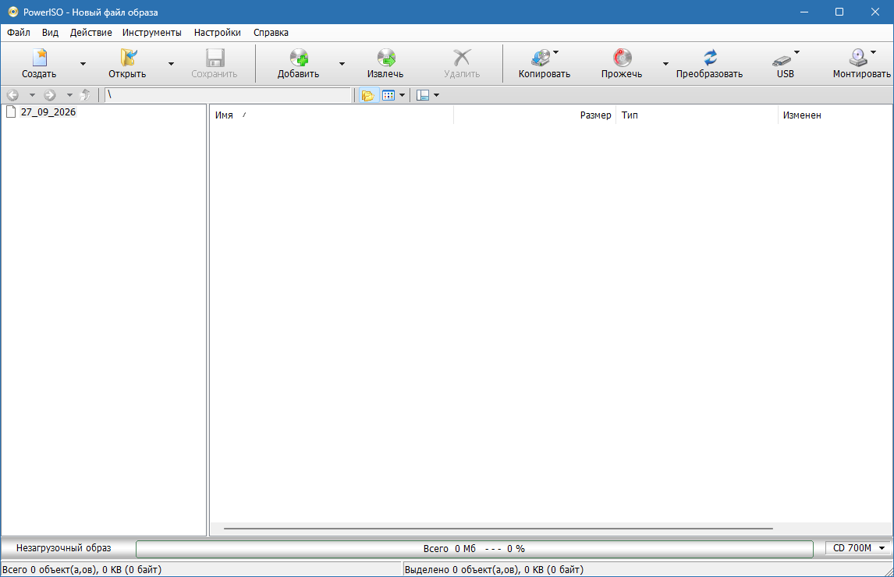Viewport: 894px width, 577px height.
Task: Go forward with the right arrow icon
Action: point(50,95)
